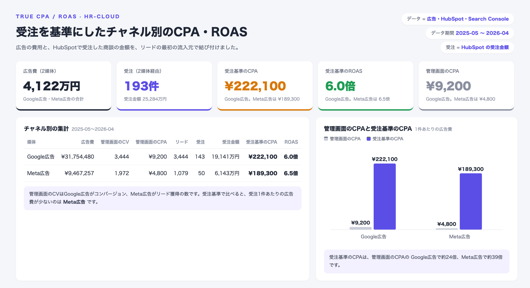Select the 受注基準のROAS 6.0倍 card
This screenshot has height=288, width=530.
click(366, 86)
